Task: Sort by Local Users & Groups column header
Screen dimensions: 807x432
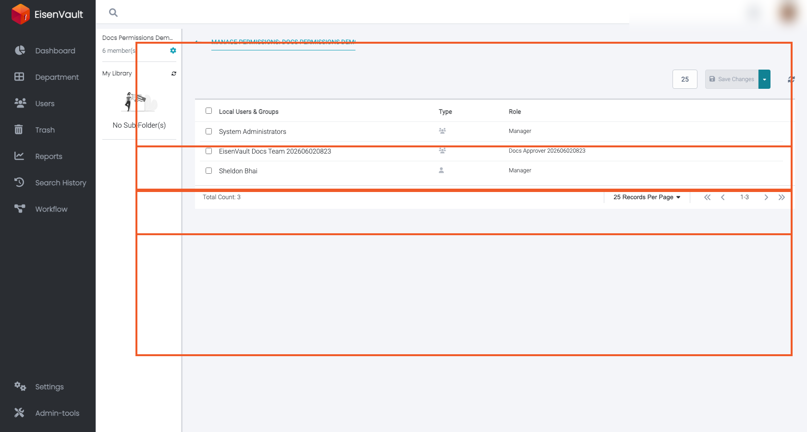Action: [x=248, y=112]
